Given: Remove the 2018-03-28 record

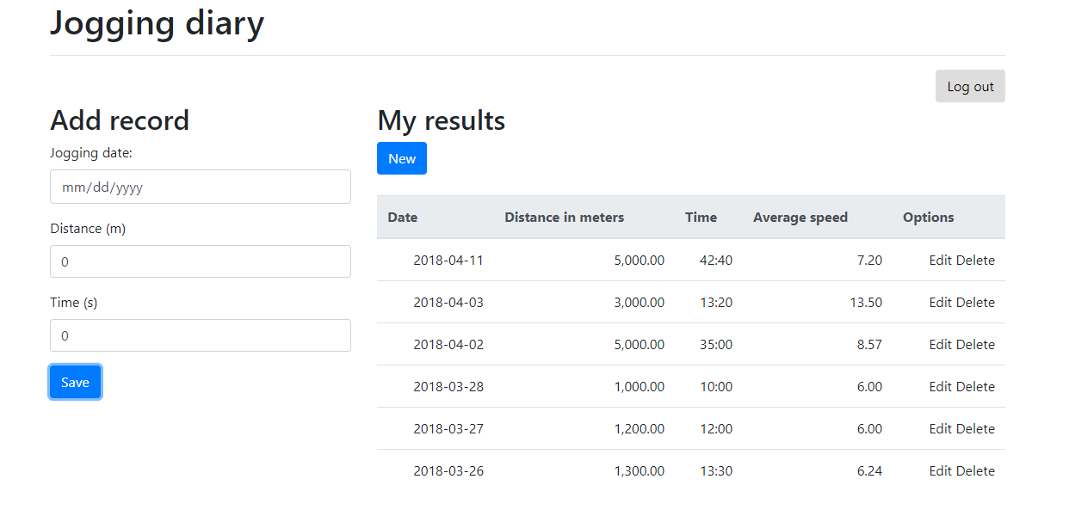Looking at the screenshot, I should (975, 387).
